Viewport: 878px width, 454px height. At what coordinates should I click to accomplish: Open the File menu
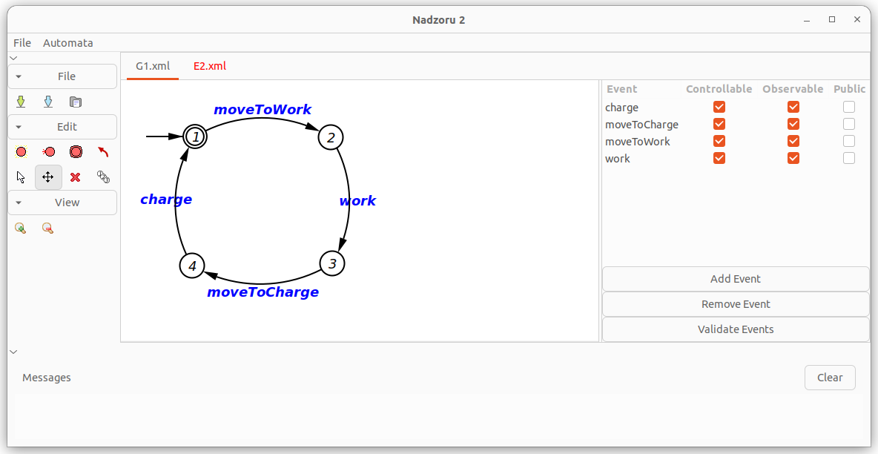(22, 42)
